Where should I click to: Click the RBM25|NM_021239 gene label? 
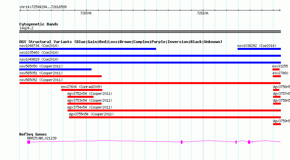[42, 138]
